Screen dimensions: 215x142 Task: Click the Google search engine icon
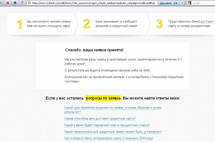[x=189, y=3]
